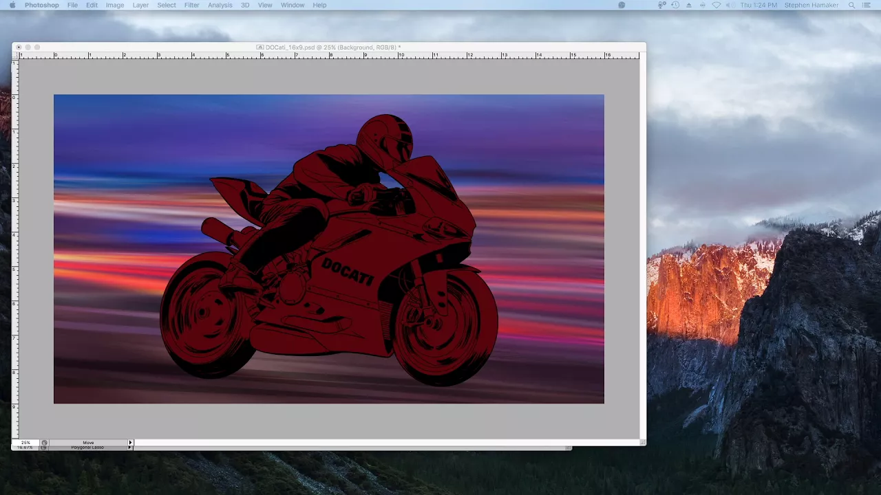Viewport: 881px width, 495px height.
Task: Open the Select menu
Action: 167,5
